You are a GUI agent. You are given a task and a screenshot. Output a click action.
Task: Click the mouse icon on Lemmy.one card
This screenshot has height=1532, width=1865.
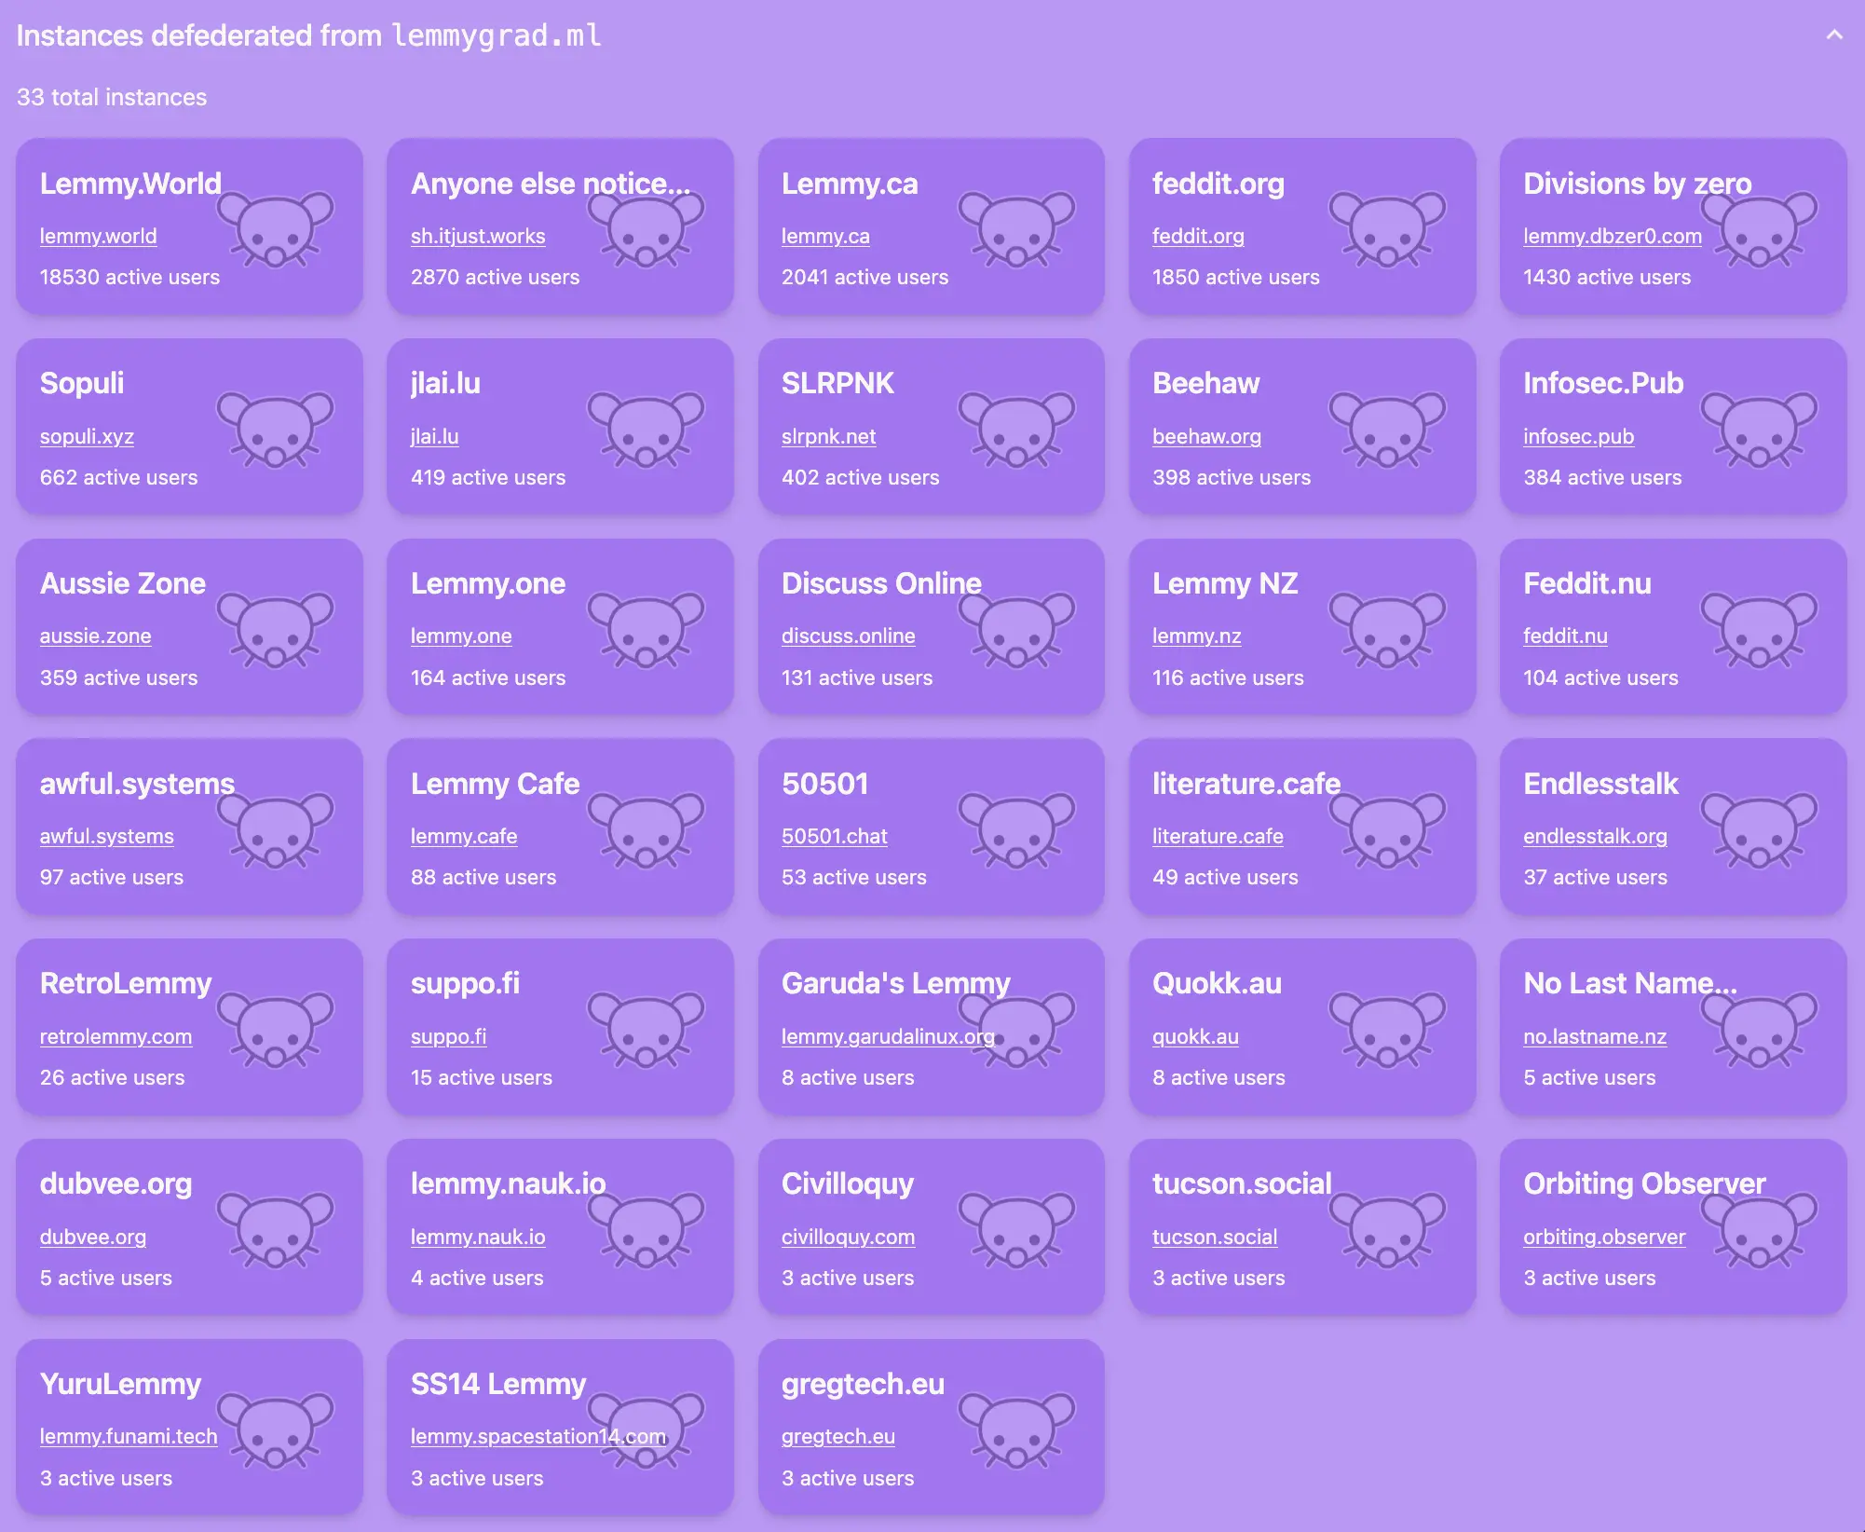pos(646,629)
